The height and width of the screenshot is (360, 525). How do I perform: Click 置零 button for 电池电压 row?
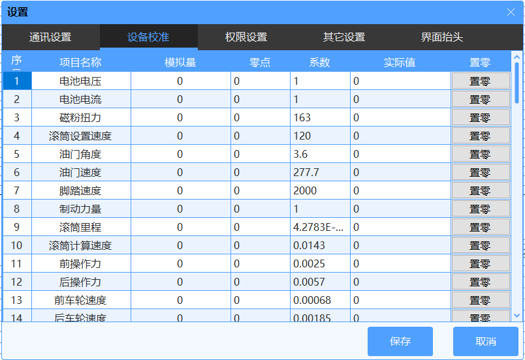click(480, 82)
